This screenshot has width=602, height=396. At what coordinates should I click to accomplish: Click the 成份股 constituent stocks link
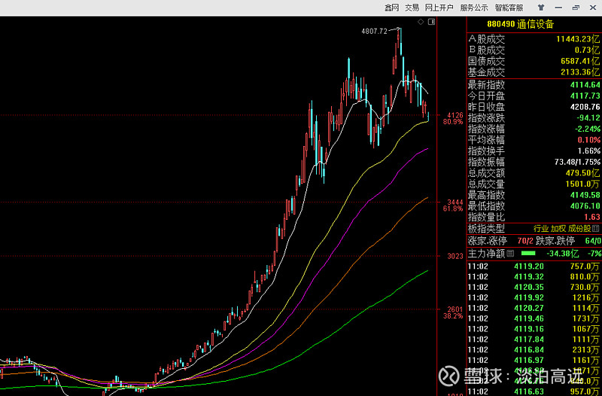579,229
